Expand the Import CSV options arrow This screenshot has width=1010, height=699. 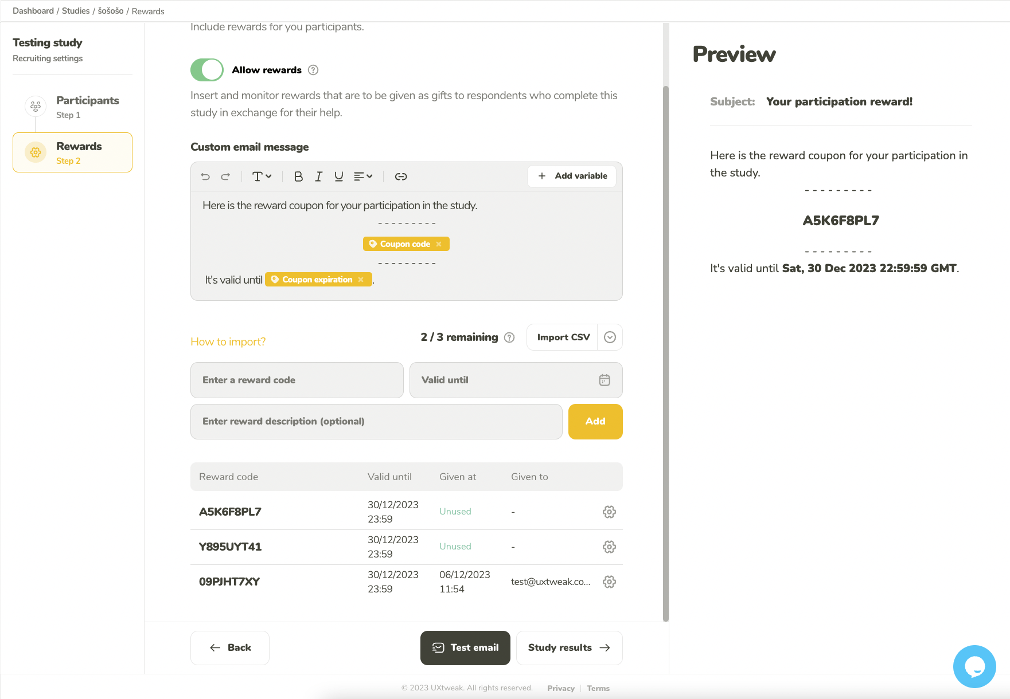click(610, 337)
